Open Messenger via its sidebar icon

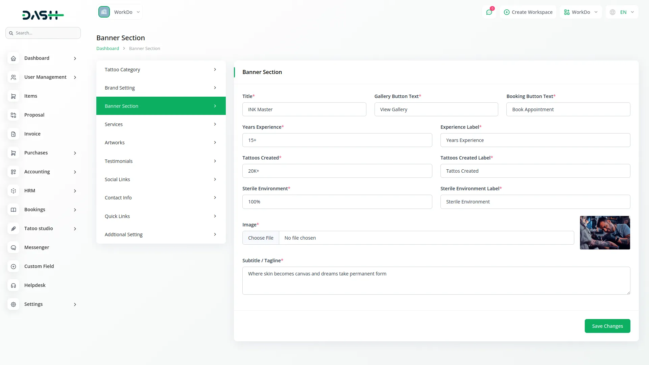point(13,248)
